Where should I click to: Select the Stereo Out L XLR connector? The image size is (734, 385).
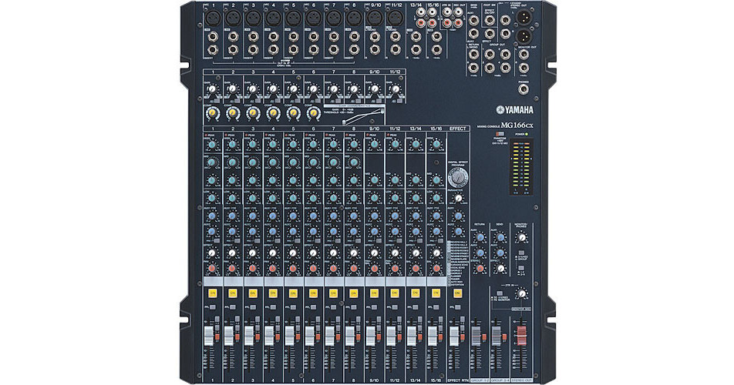(523, 18)
